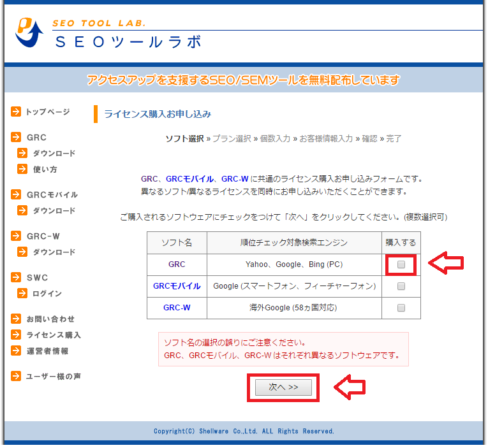Click arrow icon beside SWC heading
Image resolution: width=488 pixels, height=448 pixels.
[16, 277]
